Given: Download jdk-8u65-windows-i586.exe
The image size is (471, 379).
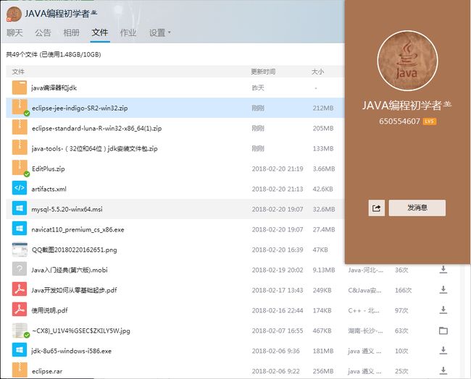Looking at the screenshot, I should coord(443,351).
